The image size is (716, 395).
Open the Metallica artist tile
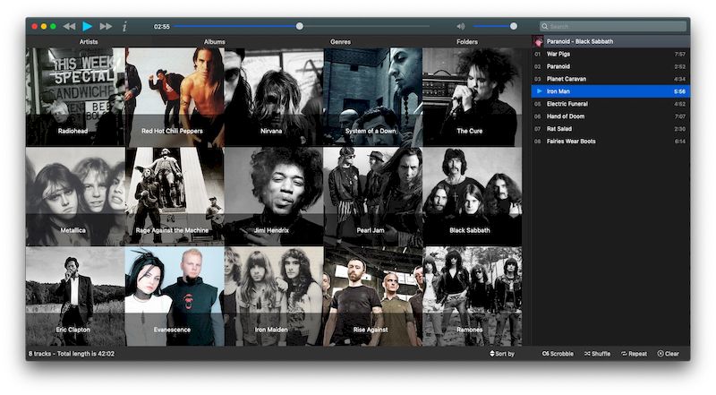(75, 196)
